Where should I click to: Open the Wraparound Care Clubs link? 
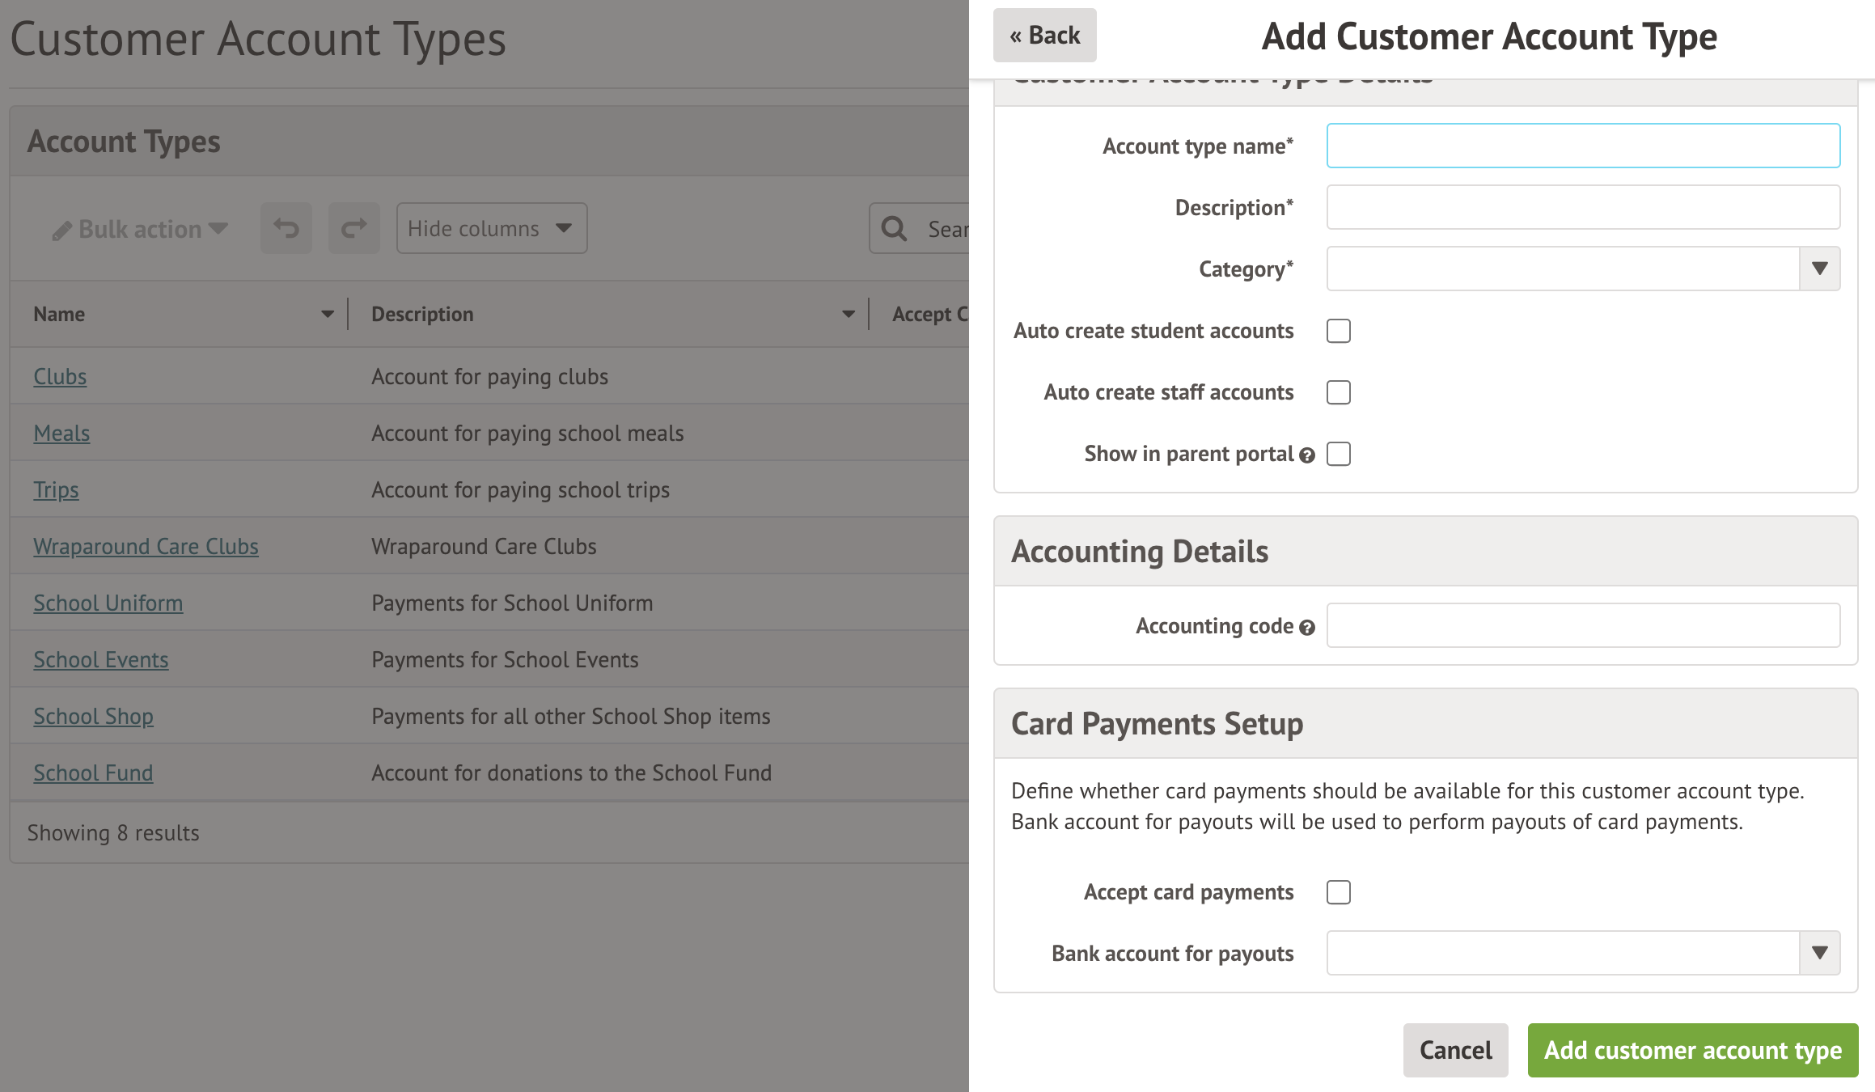tap(146, 546)
